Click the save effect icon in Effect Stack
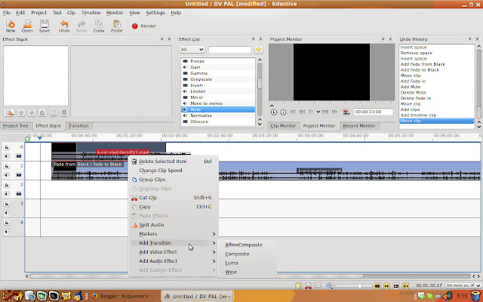The width and height of the screenshot is (483, 302). (54, 112)
